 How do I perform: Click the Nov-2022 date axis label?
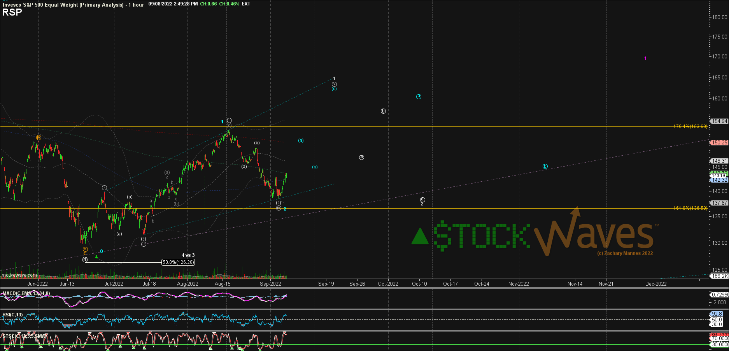click(519, 284)
